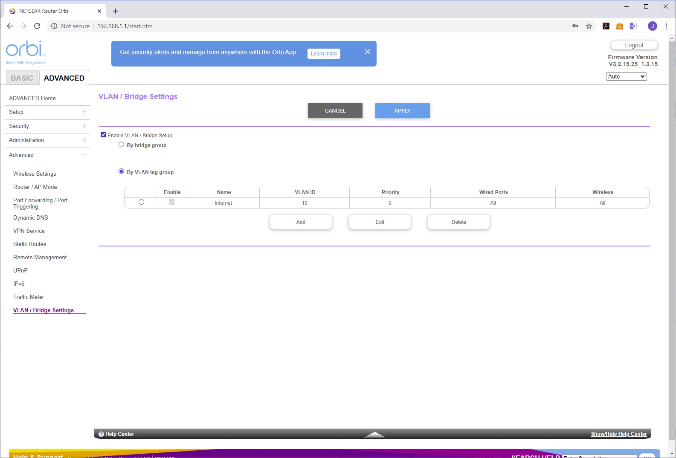This screenshot has height=458, width=676.
Task: Expand the Help Center with the up arrow
Action: tap(374, 434)
